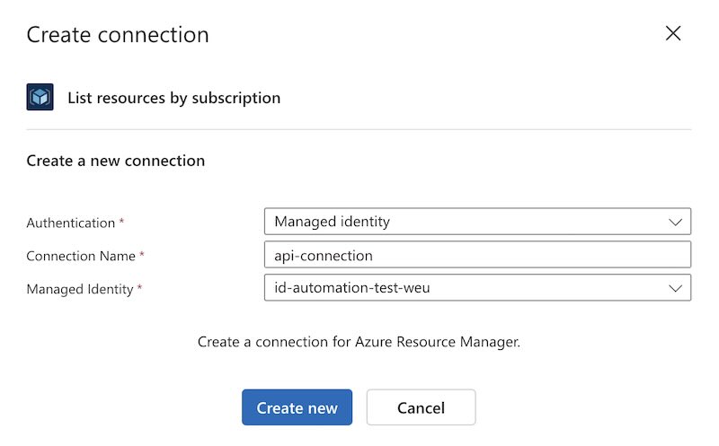Click the chevron arrow in Authentication field
The image size is (719, 446).
[675, 222]
